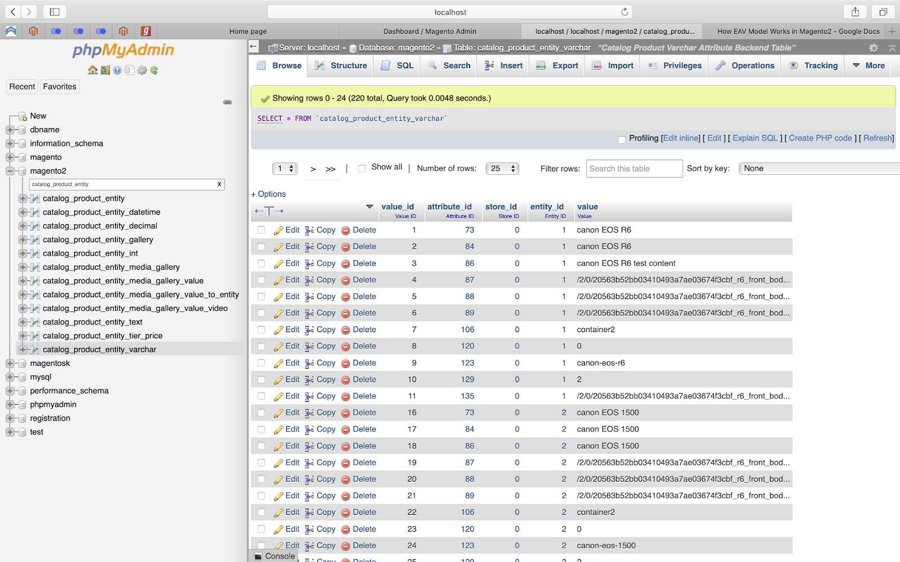Enable Profiling checkbox
The height and width of the screenshot is (562, 900).
click(622, 139)
